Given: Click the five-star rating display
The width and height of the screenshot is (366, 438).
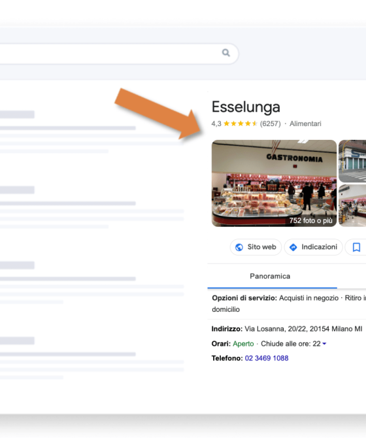Looking at the screenshot, I should [x=241, y=124].
